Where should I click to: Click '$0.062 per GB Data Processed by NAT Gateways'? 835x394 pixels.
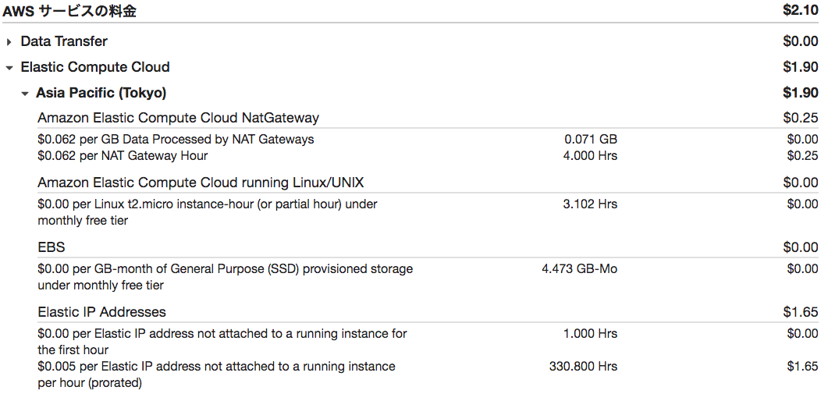[176, 140]
